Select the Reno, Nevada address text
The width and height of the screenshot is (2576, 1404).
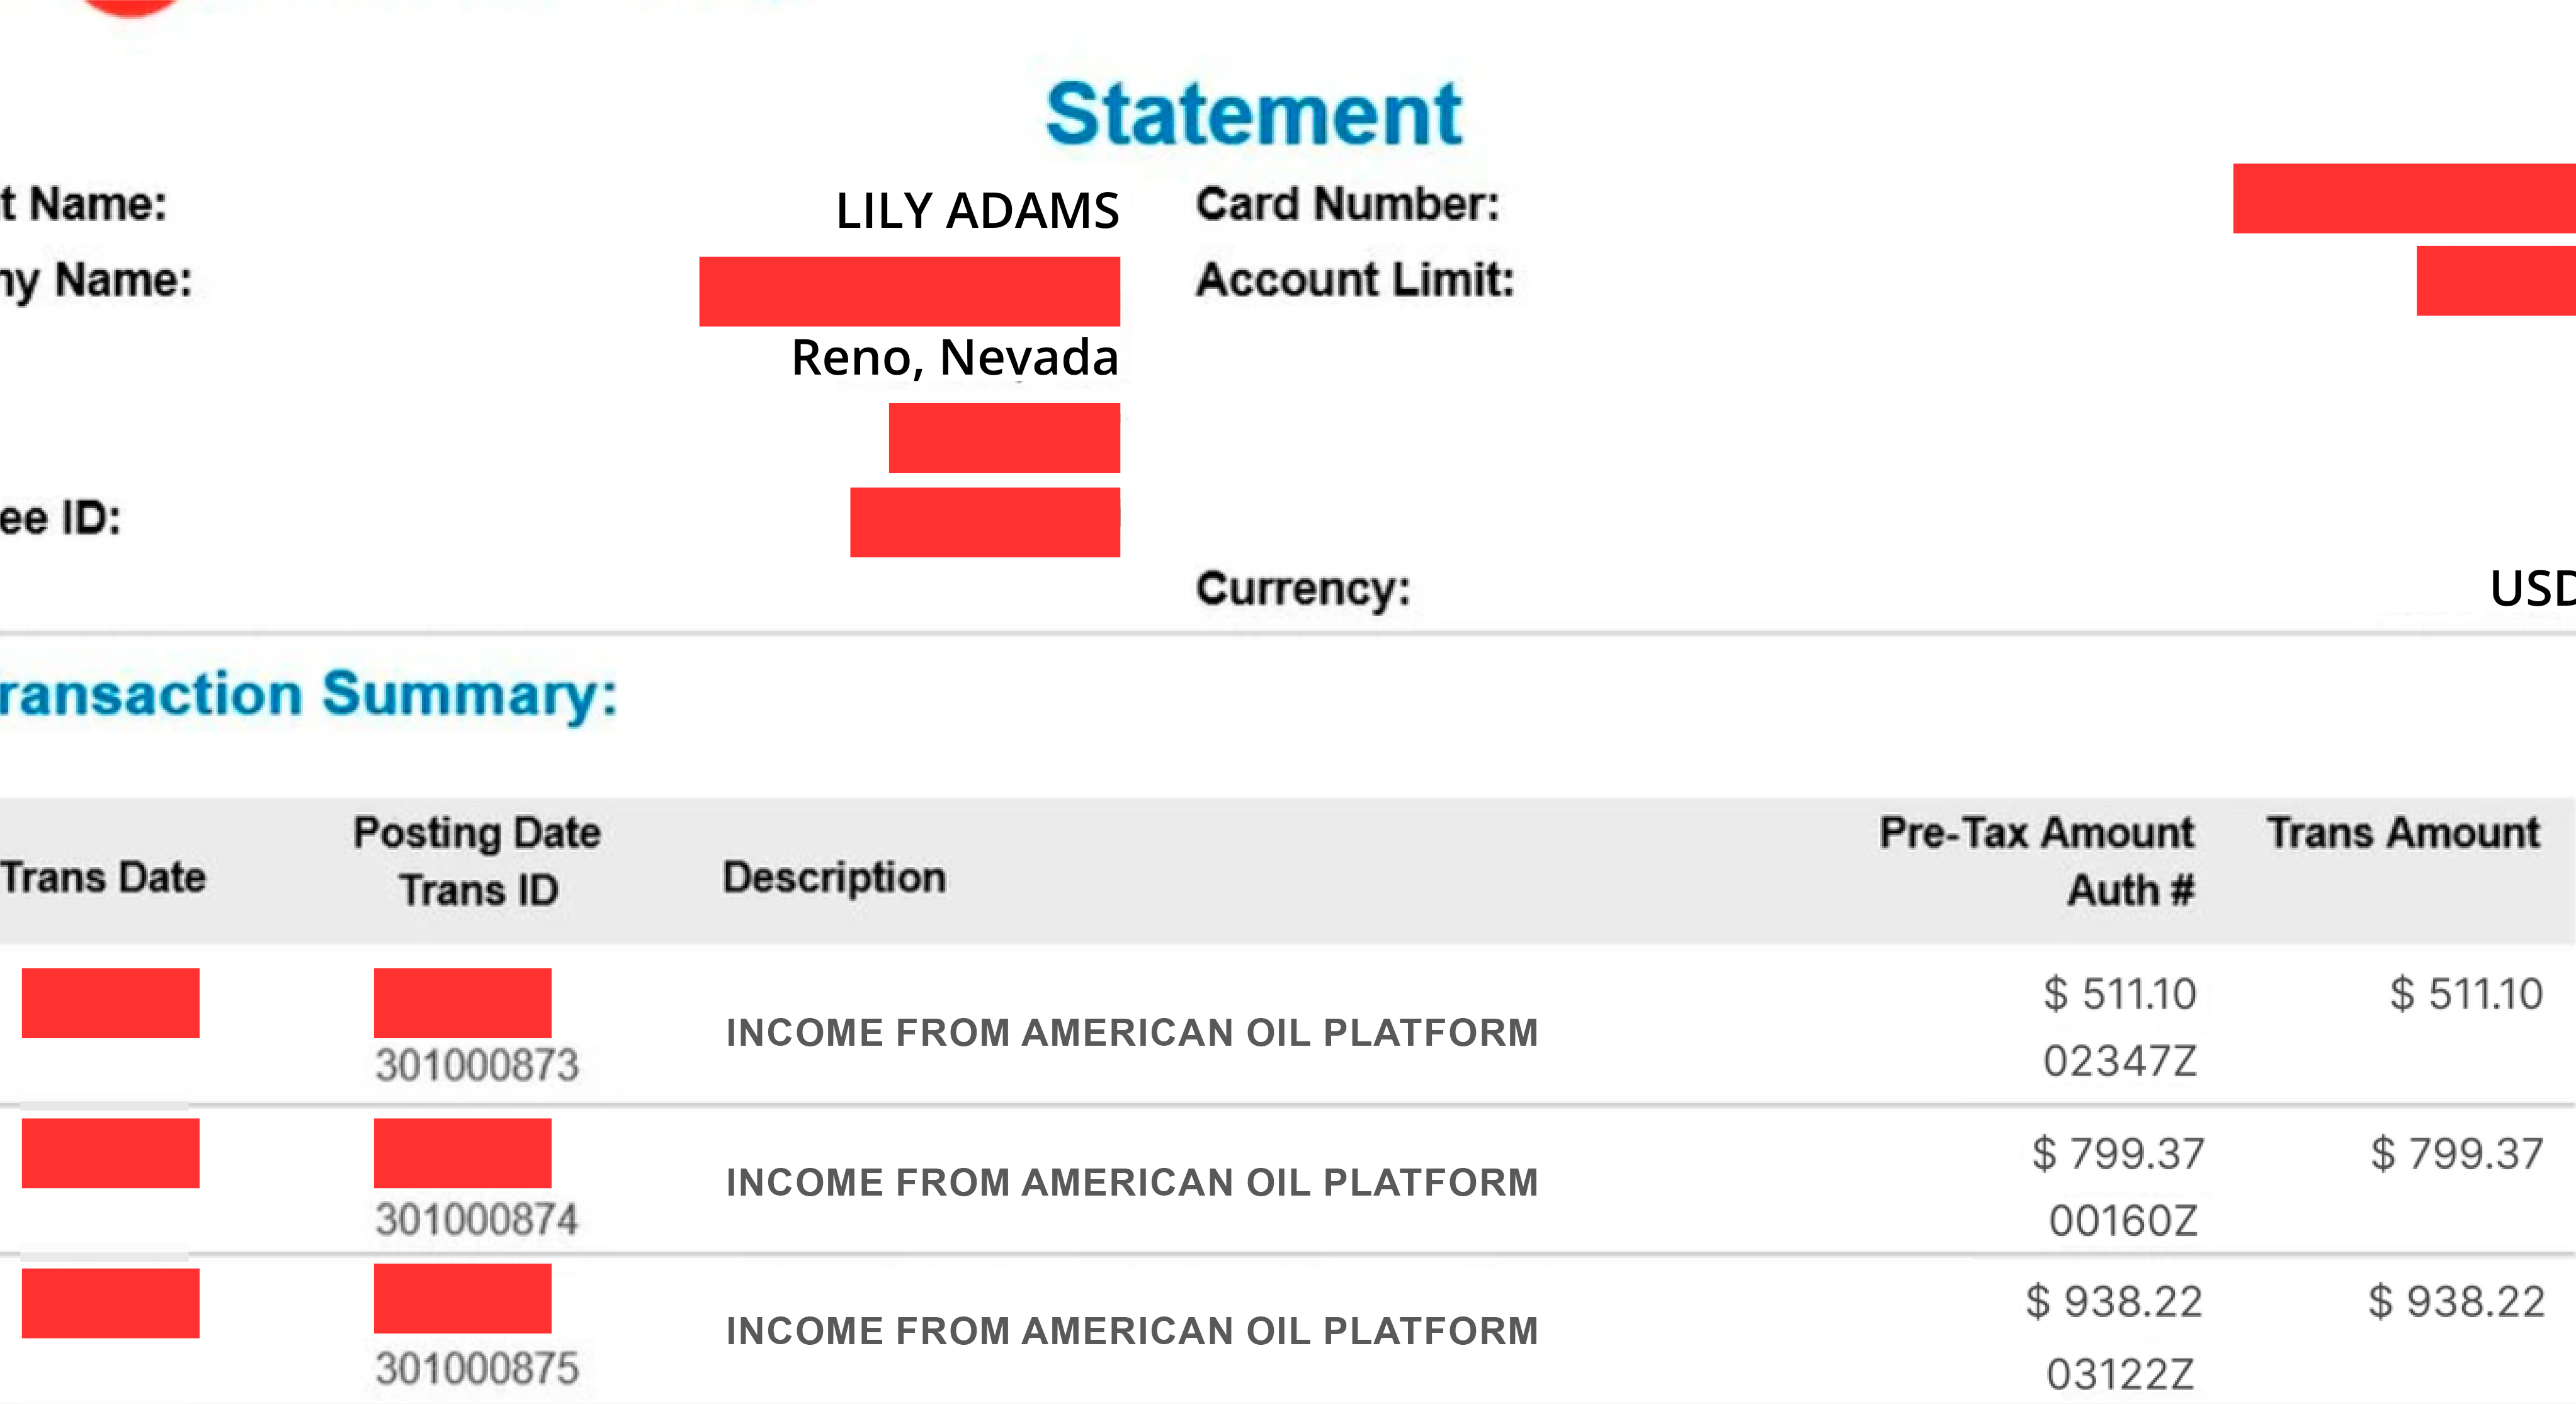pos(954,357)
